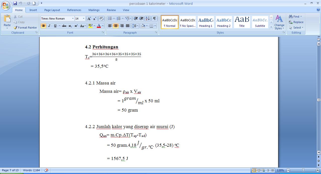Apply shading paint bucket

143,26
